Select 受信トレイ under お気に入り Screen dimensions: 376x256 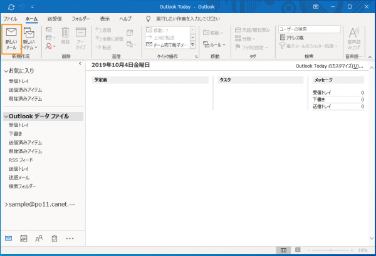click(19, 81)
